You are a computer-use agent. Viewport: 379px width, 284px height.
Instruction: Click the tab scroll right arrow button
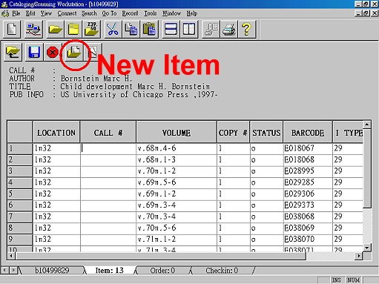(x=13, y=271)
